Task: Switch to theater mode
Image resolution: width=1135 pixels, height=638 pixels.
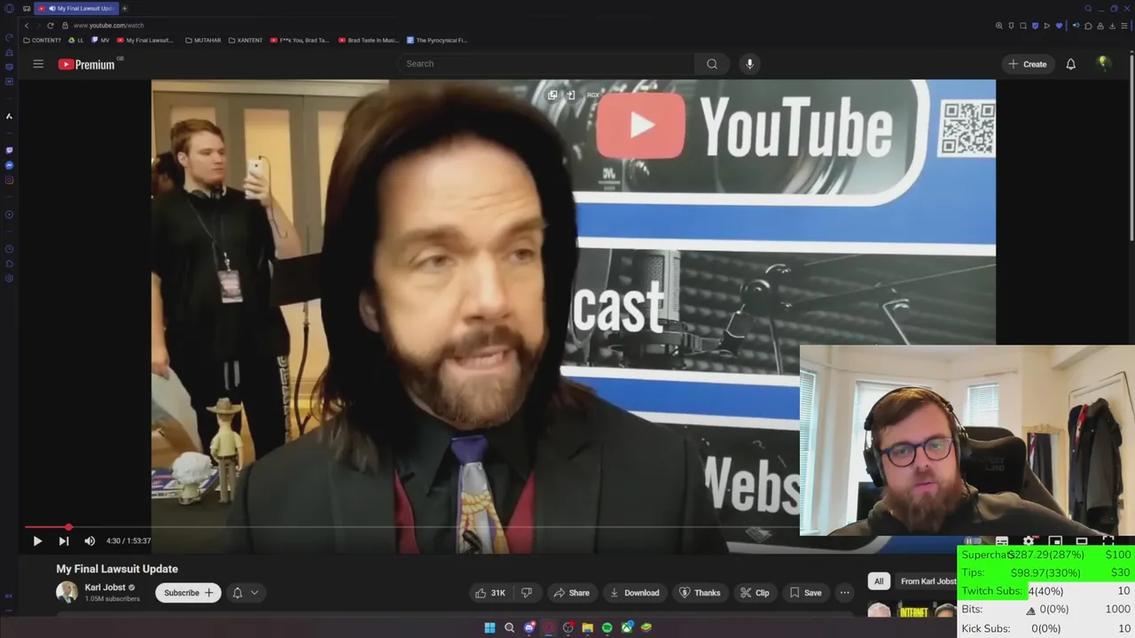Action: click(1082, 541)
